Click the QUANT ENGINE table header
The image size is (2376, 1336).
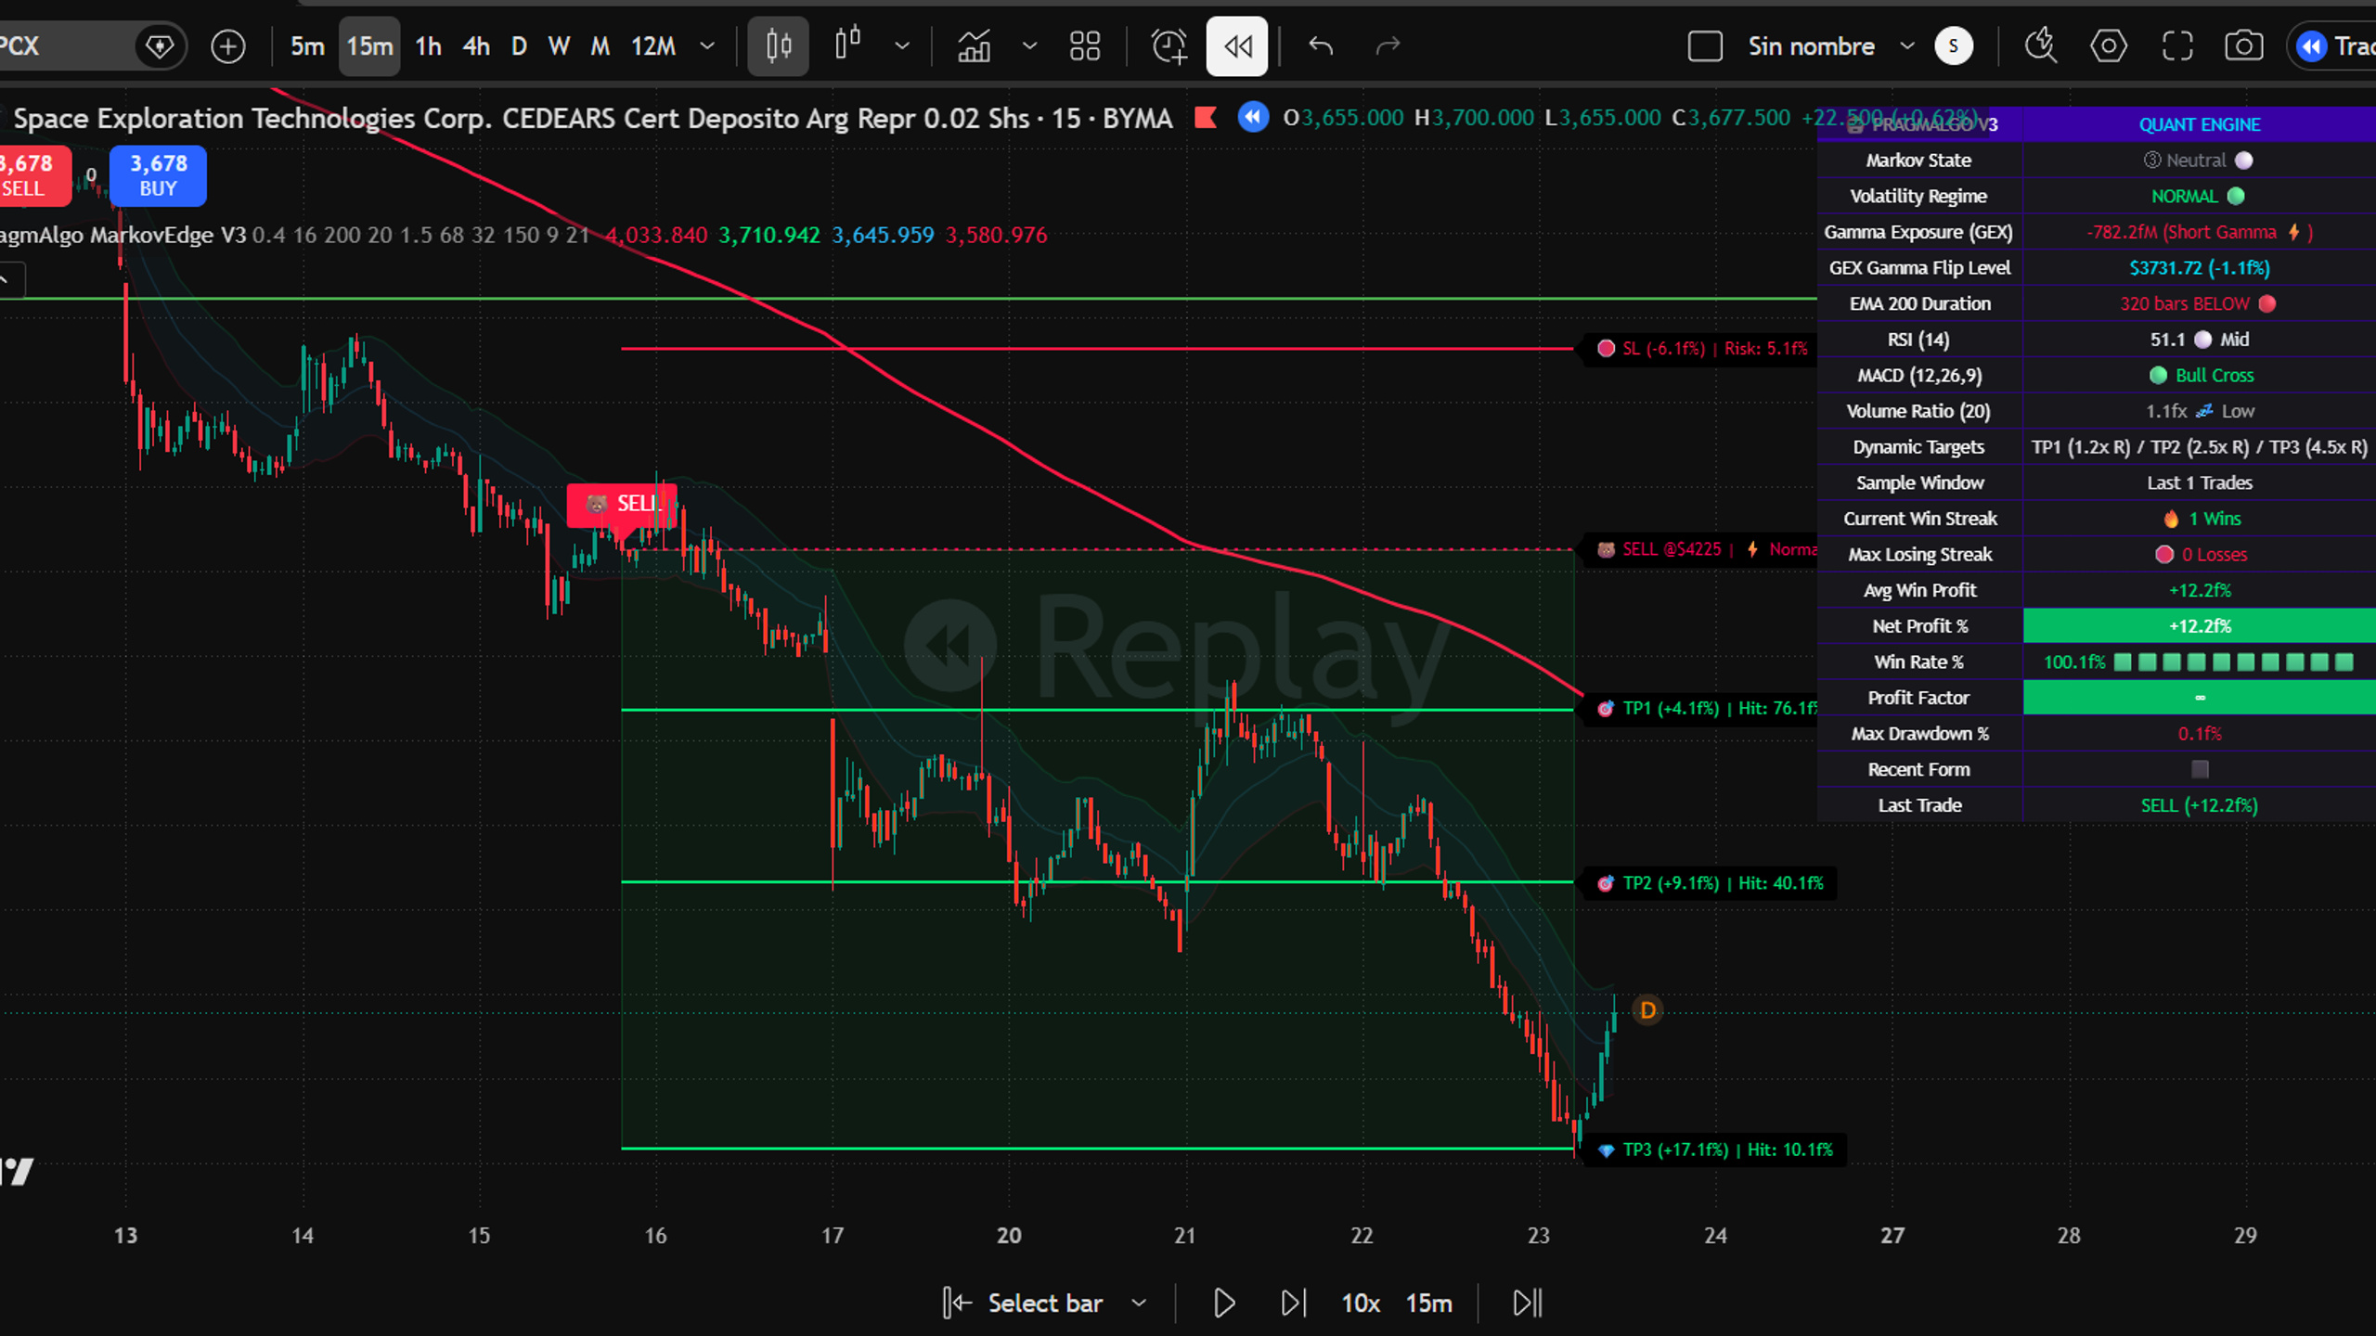click(x=2199, y=124)
